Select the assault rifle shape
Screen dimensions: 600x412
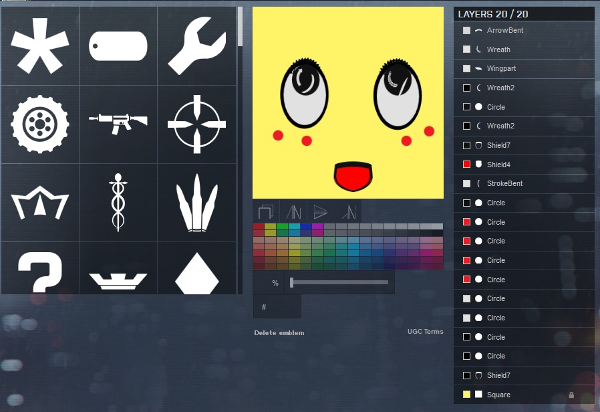tap(118, 124)
